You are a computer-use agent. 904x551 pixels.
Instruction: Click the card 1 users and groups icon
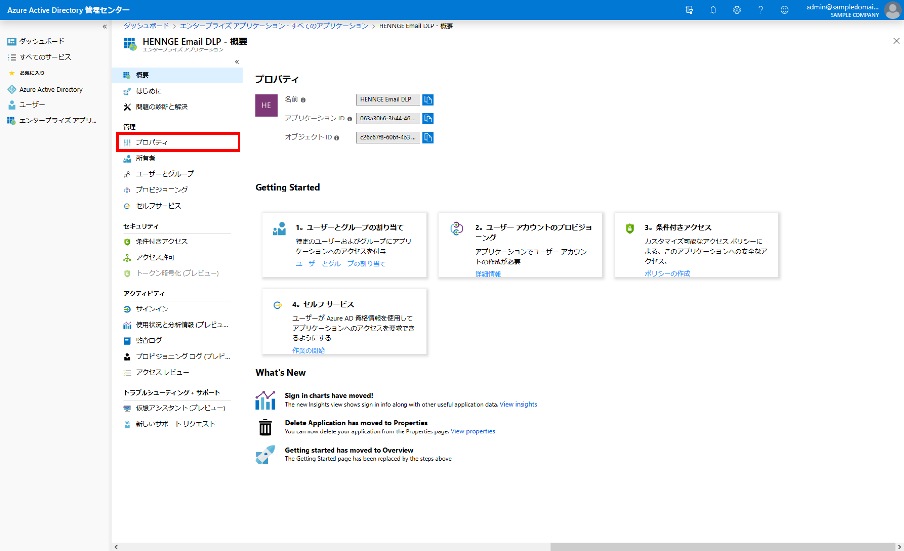(279, 229)
